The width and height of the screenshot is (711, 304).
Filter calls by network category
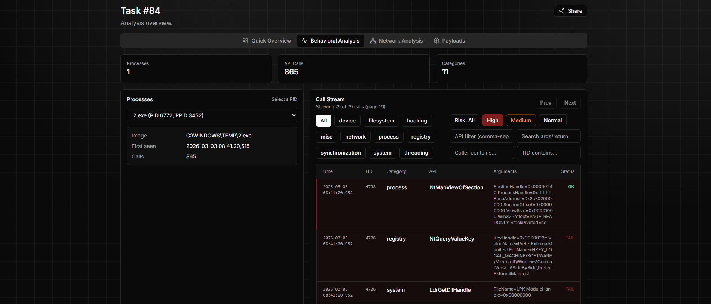[x=355, y=137]
